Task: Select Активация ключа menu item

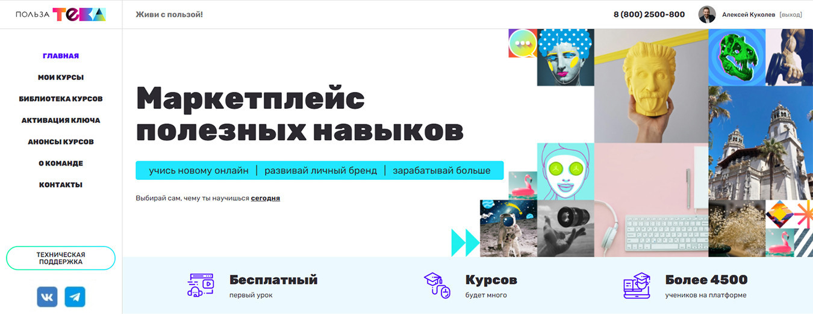Action: pyautogui.click(x=61, y=120)
